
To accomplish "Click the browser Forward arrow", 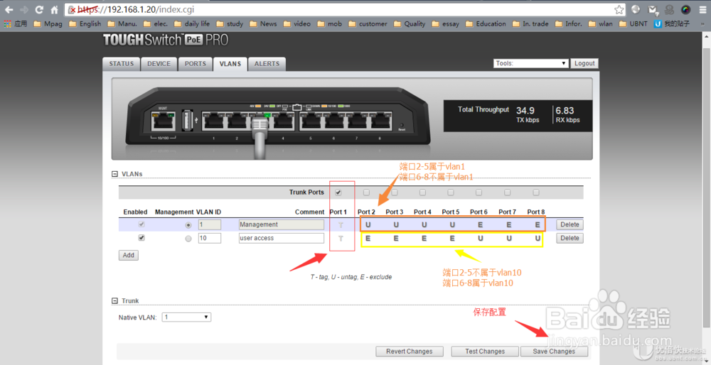I will [x=24, y=9].
